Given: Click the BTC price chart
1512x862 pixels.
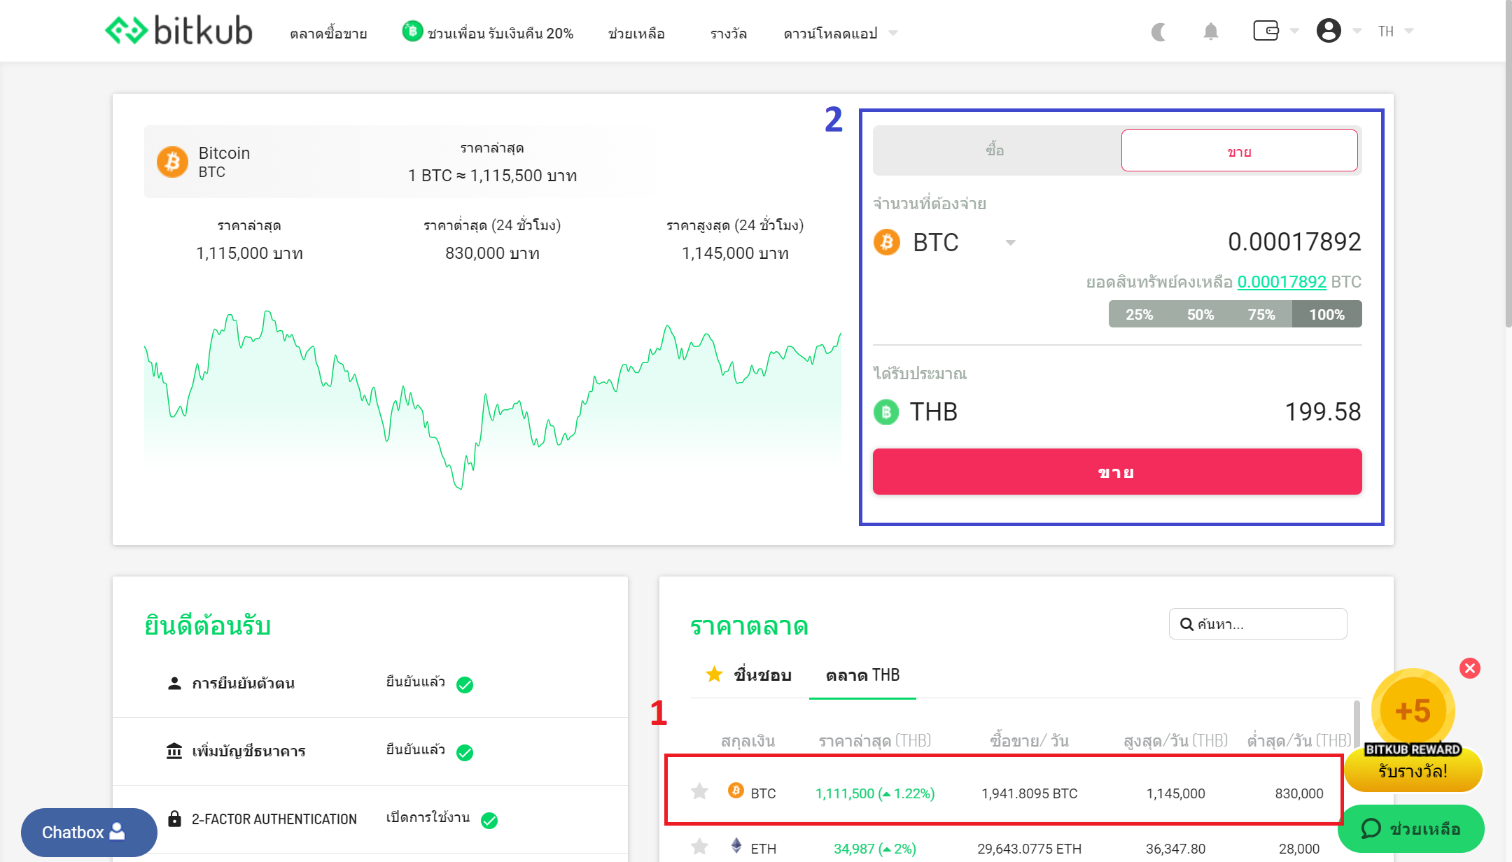Looking at the screenshot, I should (493, 399).
